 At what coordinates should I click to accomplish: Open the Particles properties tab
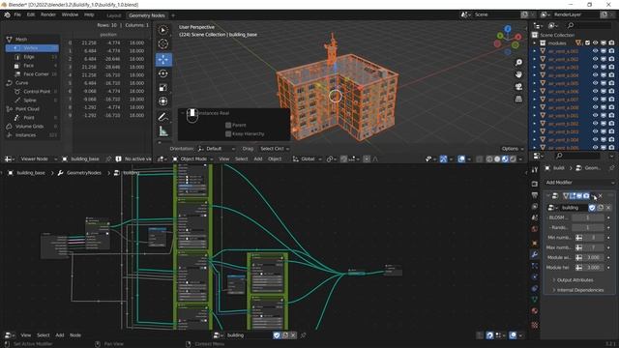535,266
